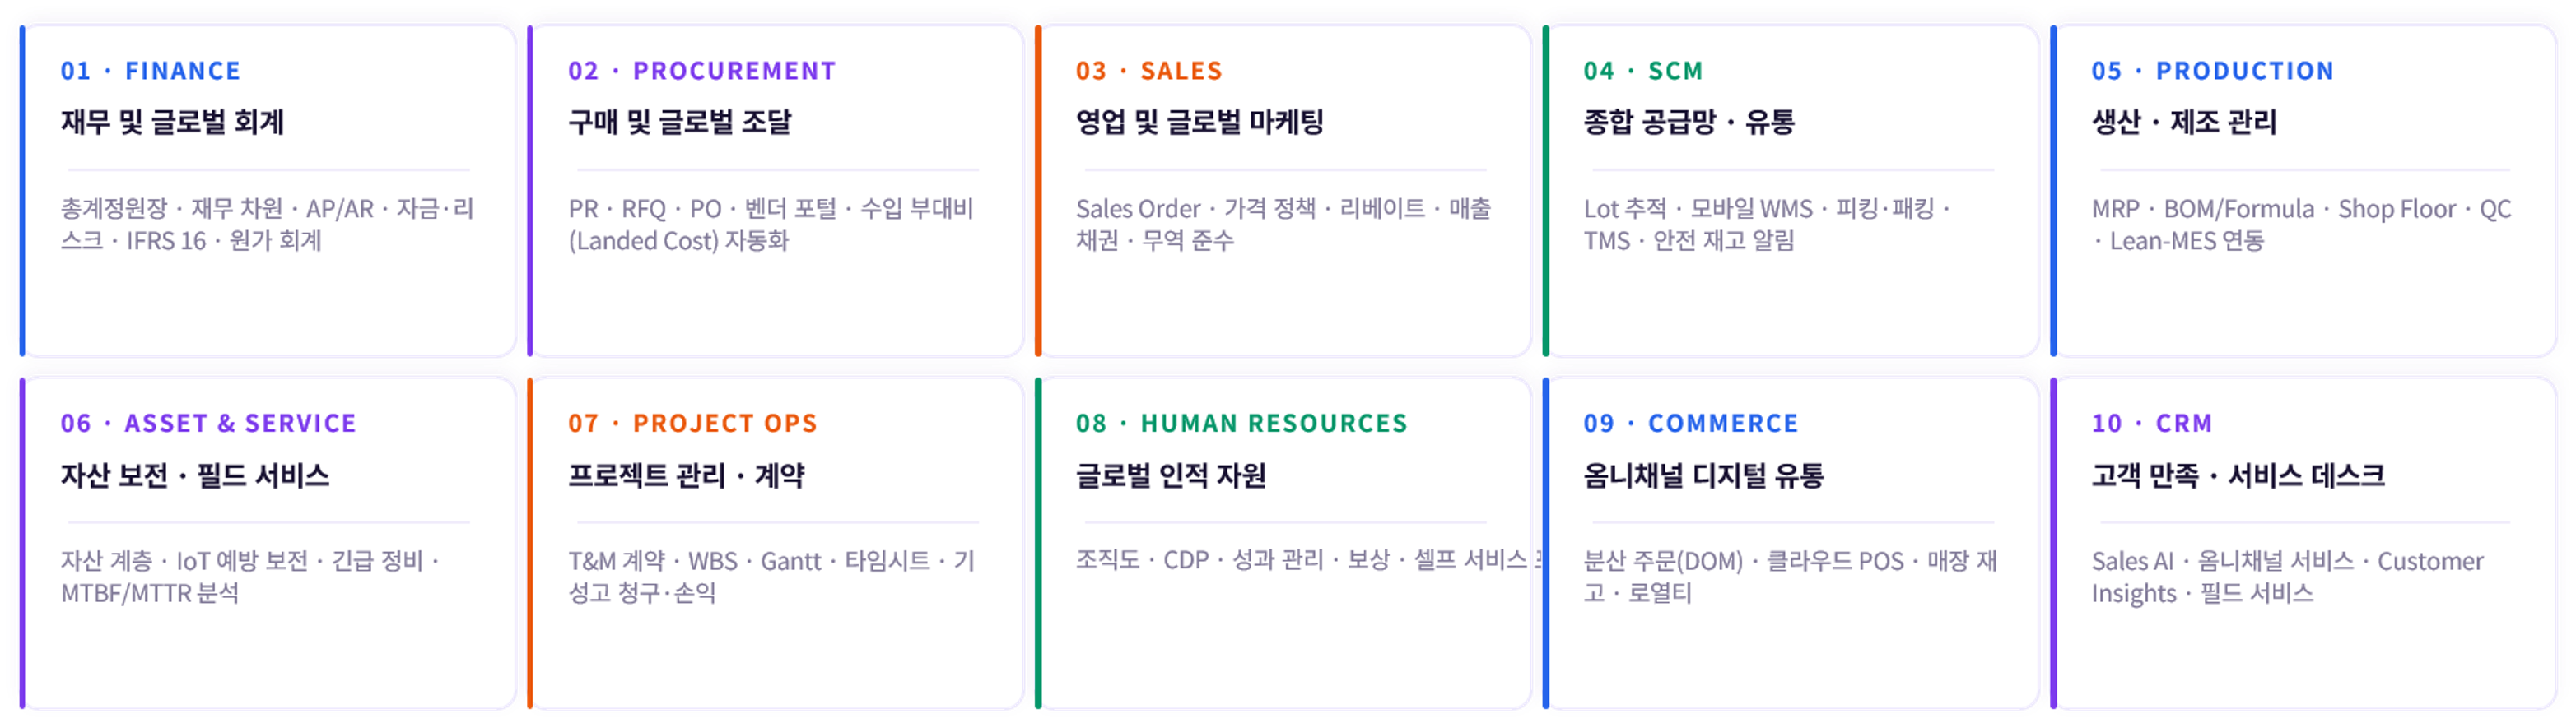The width and height of the screenshot is (2576, 723).
Task: Click the heading 고객 만족 · 서비스 데스크
Action: (2238, 475)
